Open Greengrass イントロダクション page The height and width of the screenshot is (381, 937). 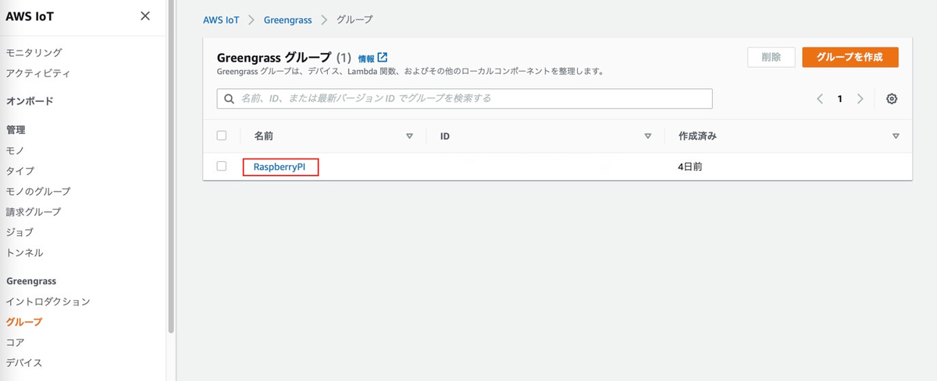click(x=48, y=302)
